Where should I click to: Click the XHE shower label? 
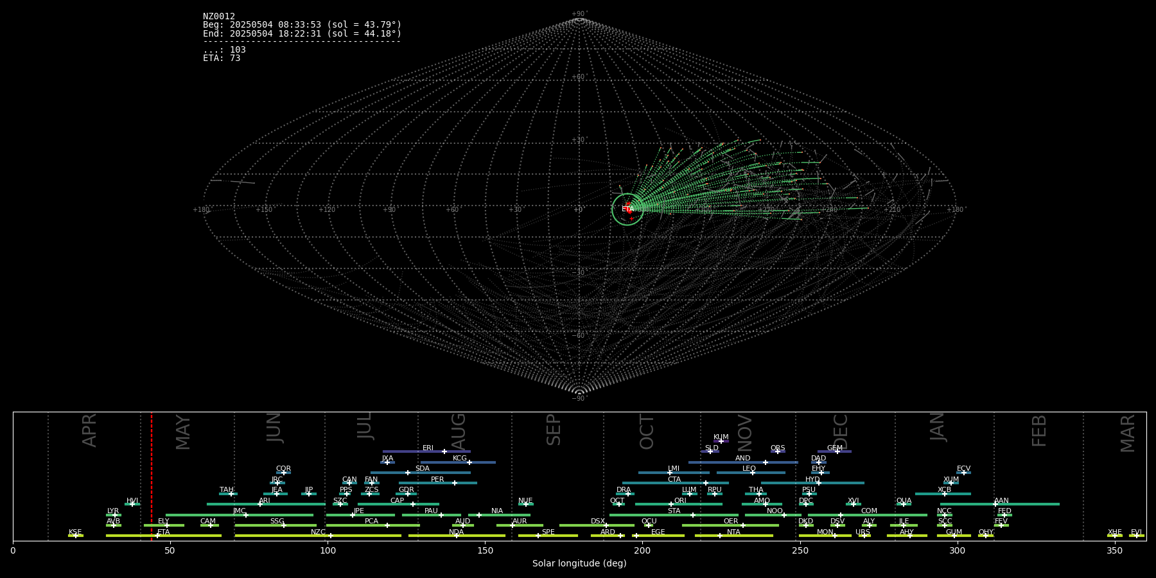click(x=1114, y=532)
